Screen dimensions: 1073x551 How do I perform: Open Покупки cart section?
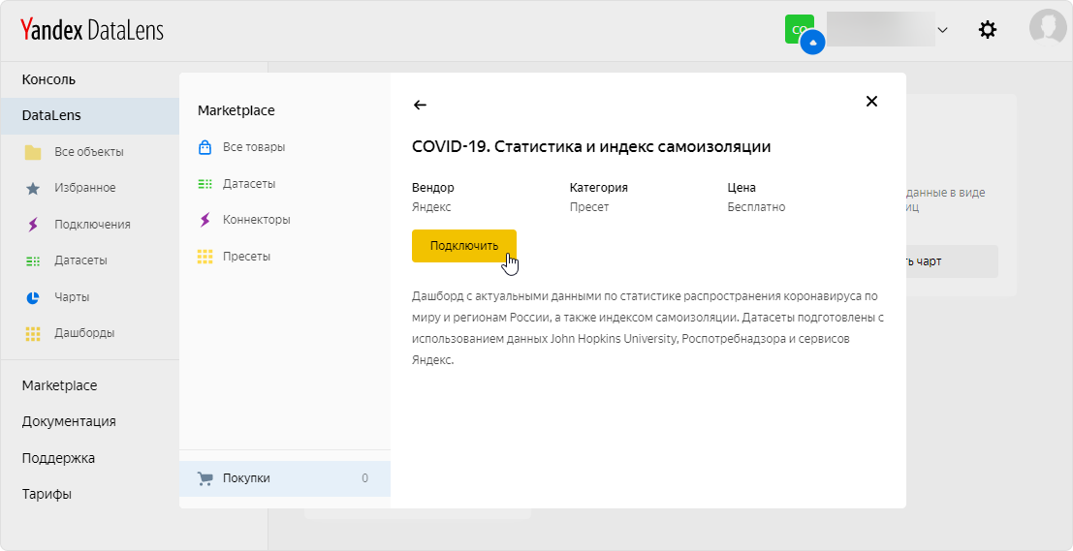[246, 478]
